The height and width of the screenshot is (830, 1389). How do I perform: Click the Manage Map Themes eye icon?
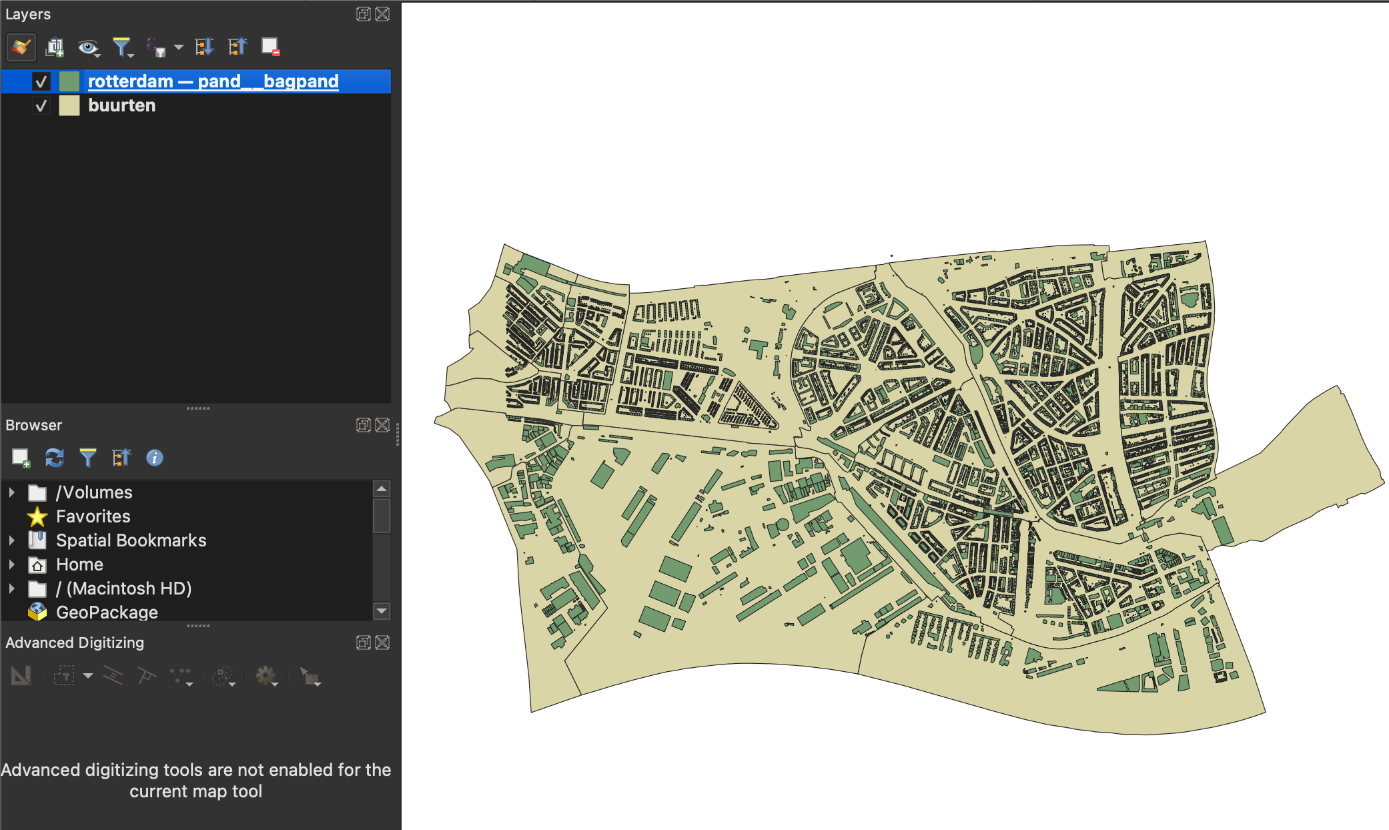87,47
